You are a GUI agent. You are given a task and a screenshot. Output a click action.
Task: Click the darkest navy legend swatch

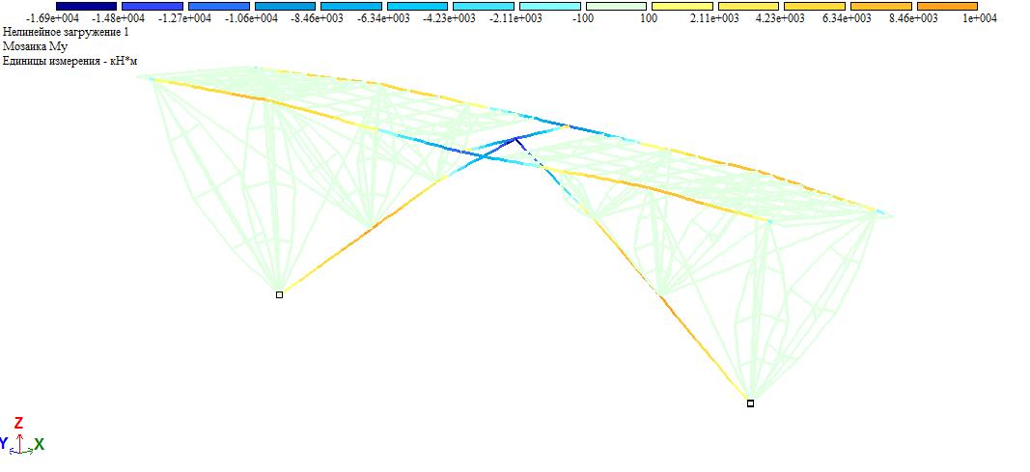click(86, 6)
